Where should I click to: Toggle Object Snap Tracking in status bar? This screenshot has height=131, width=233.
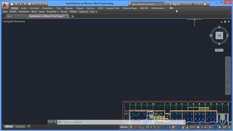click(162, 127)
